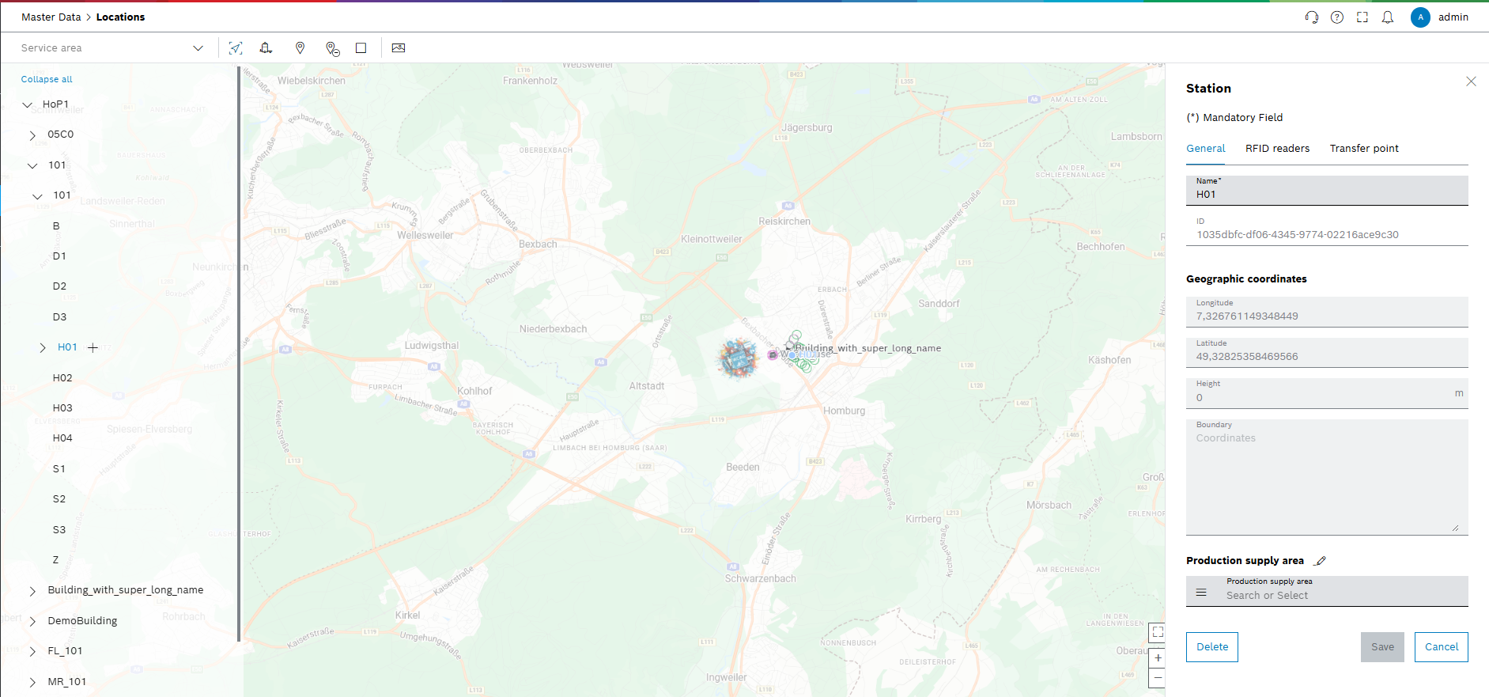Click the image icon in the toolbar
The width and height of the screenshot is (1489, 697).
[x=399, y=48]
